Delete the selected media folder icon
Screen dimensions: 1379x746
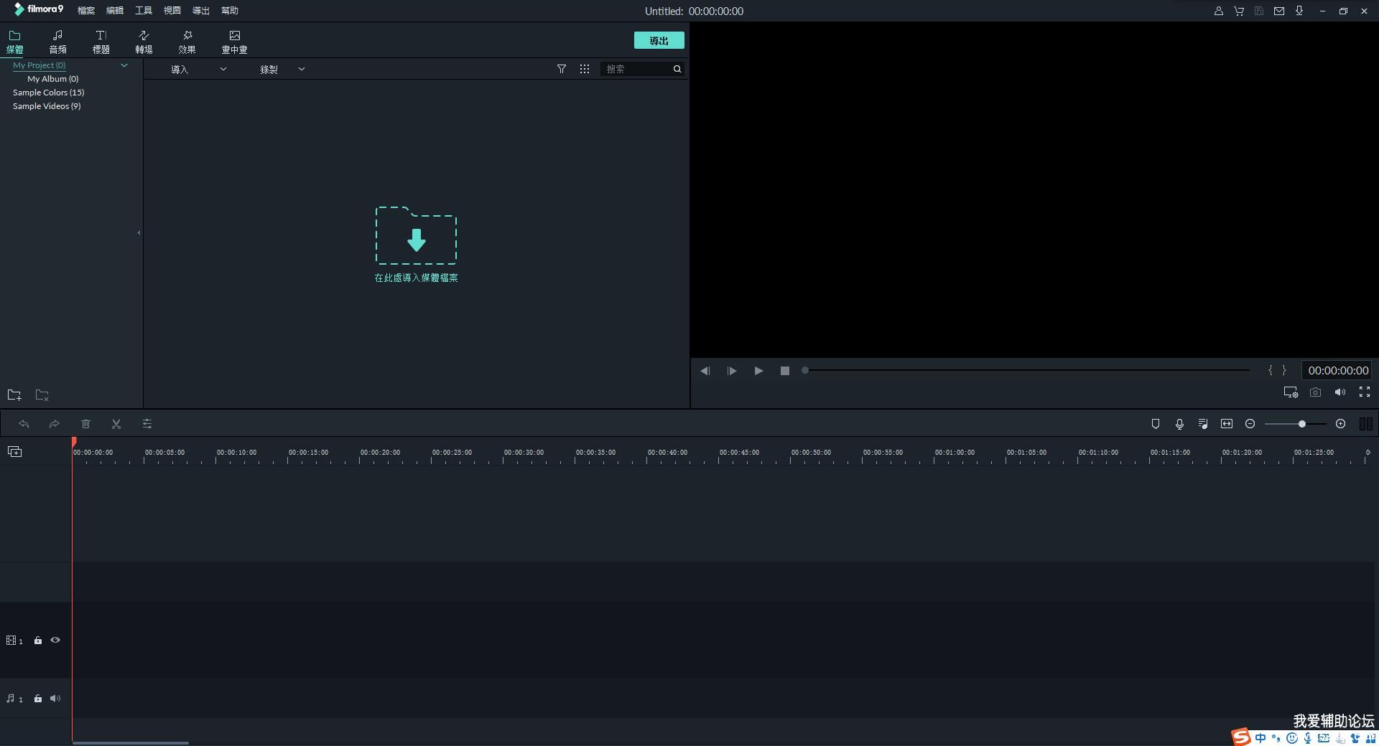(x=42, y=395)
